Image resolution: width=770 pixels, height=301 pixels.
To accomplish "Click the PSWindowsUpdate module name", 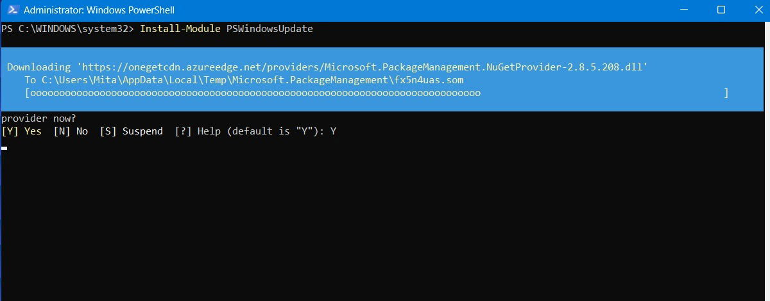I will [x=269, y=29].
